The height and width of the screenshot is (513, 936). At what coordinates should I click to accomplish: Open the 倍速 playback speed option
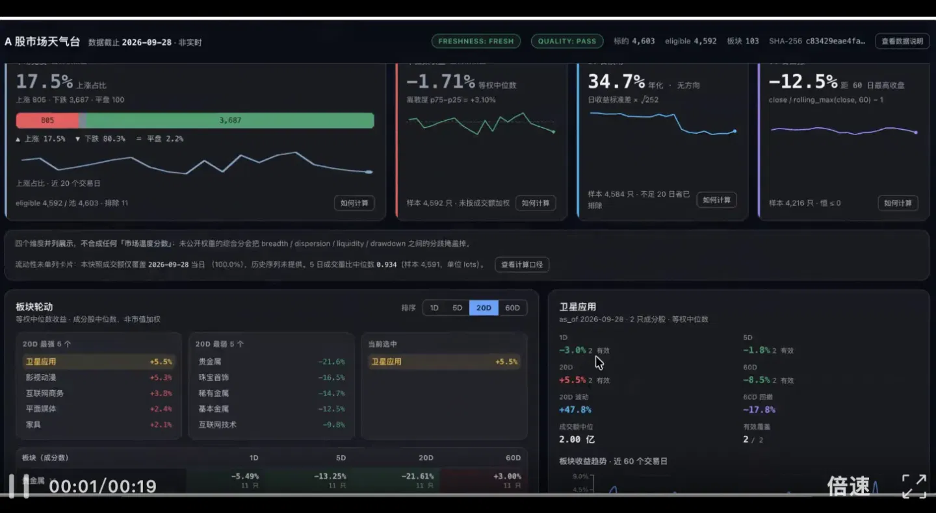pyautogui.click(x=848, y=486)
